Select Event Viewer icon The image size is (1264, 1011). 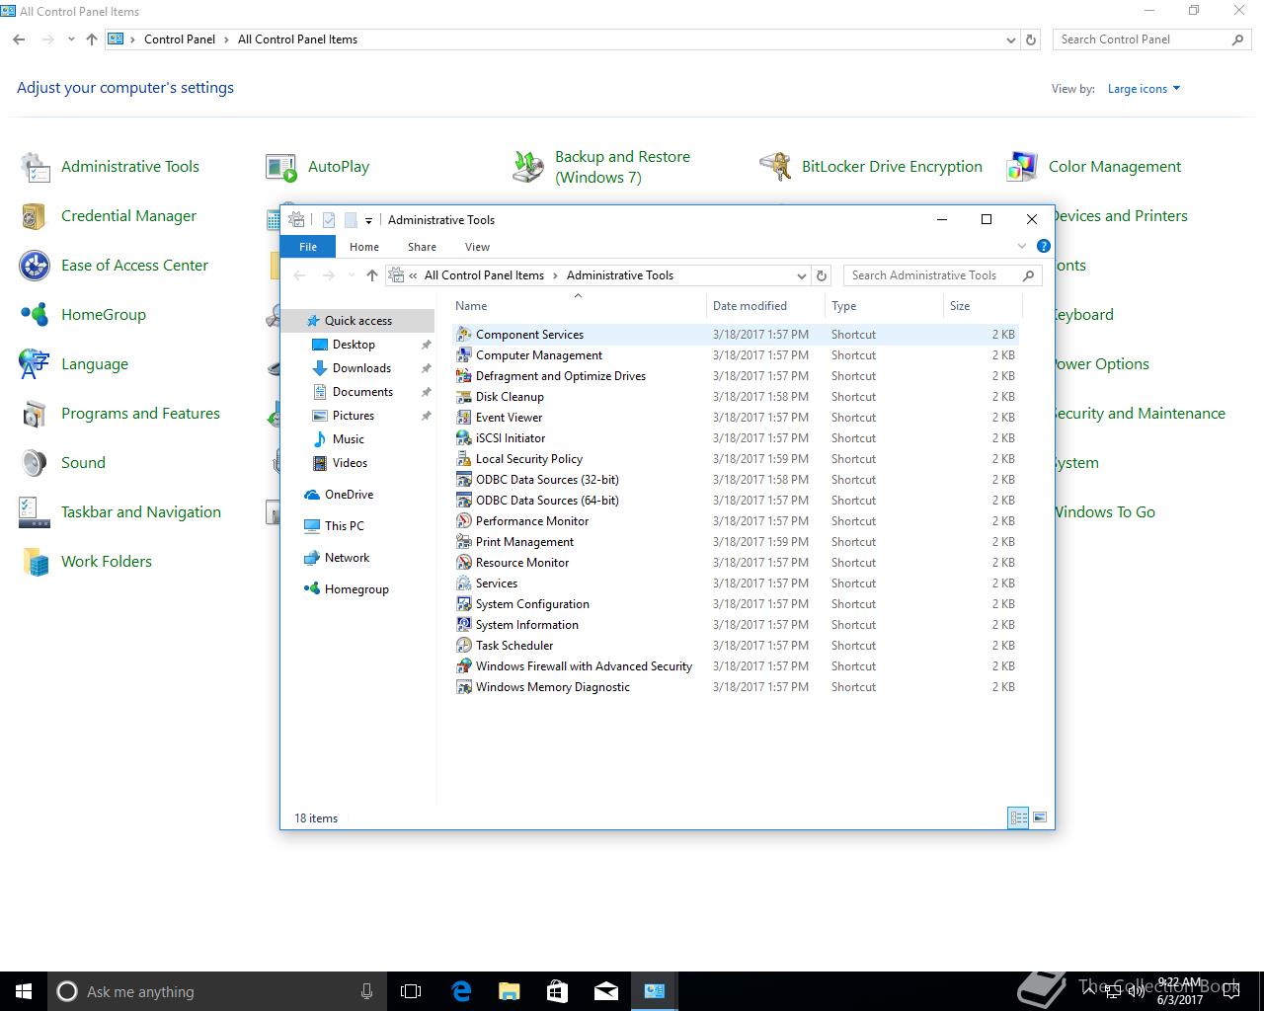point(463,418)
